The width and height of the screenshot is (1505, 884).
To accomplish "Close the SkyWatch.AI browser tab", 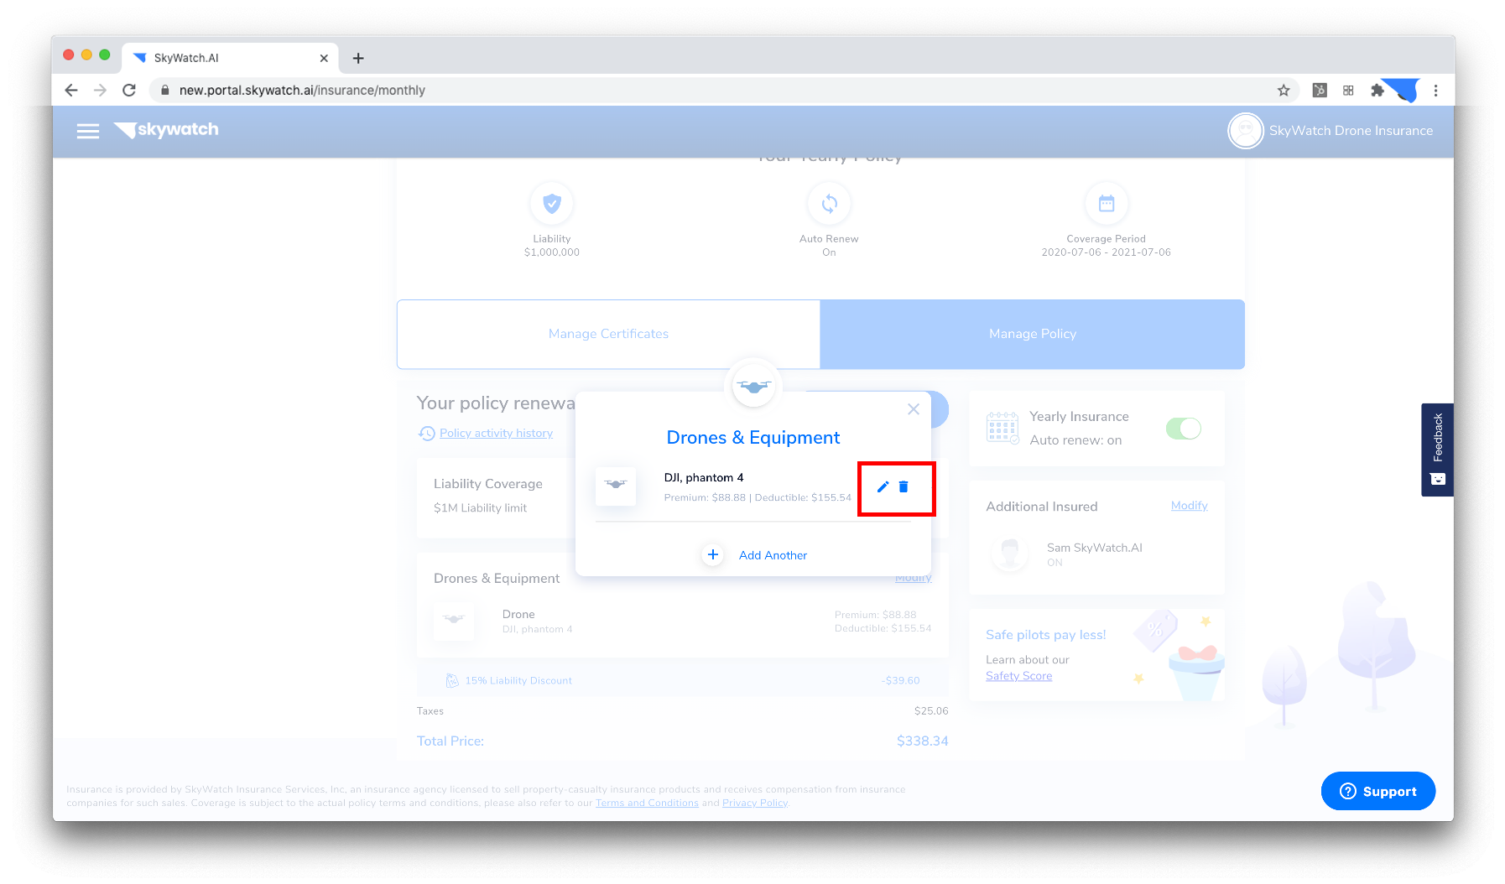I will (x=324, y=58).
